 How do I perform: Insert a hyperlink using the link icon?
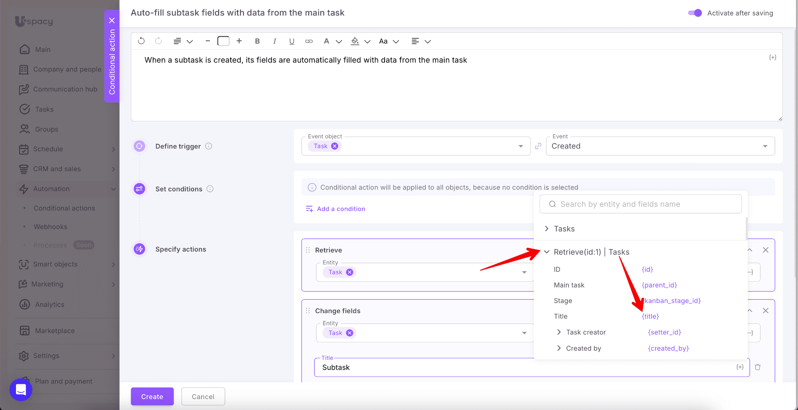pos(309,41)
